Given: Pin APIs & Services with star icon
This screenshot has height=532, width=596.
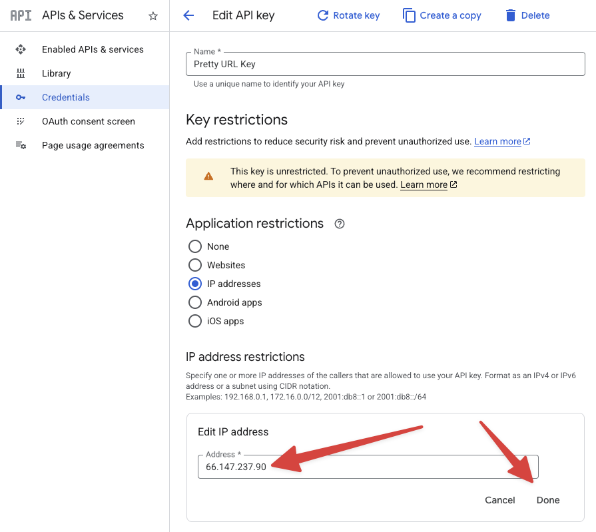Looking at the screenshot, I should click(153, 16).
